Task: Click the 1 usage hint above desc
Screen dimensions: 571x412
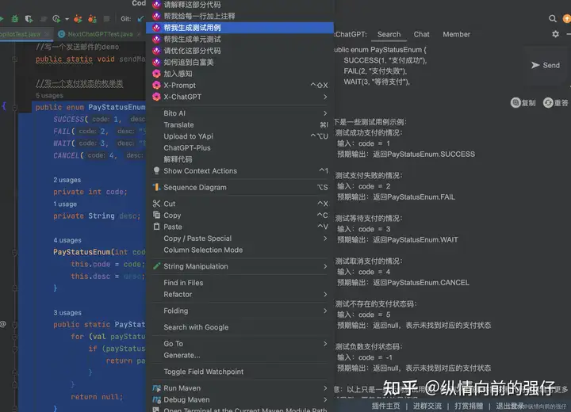Action: pos(65,204)
